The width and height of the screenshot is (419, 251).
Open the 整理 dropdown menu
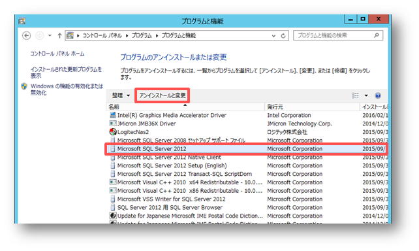tap(121, 95)
